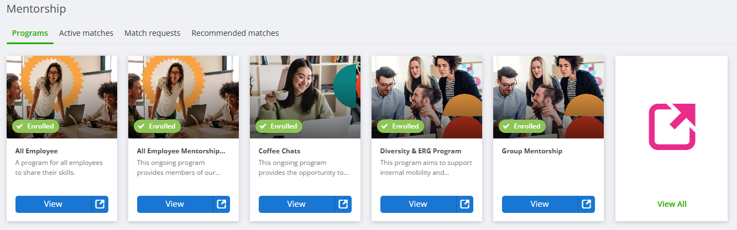The image size is (737, 230).
Task: Click the large pink external-link icon
Action: (672, 126)
